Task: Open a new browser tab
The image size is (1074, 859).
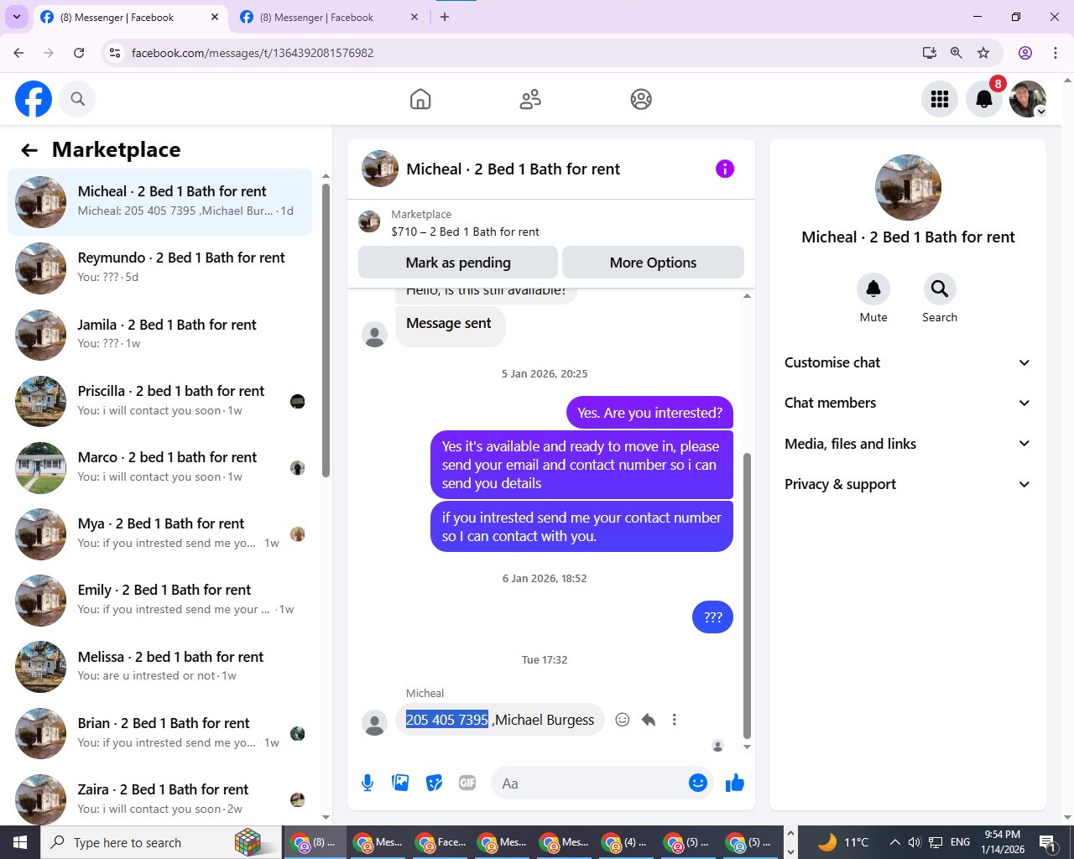Action: [445, 17]
